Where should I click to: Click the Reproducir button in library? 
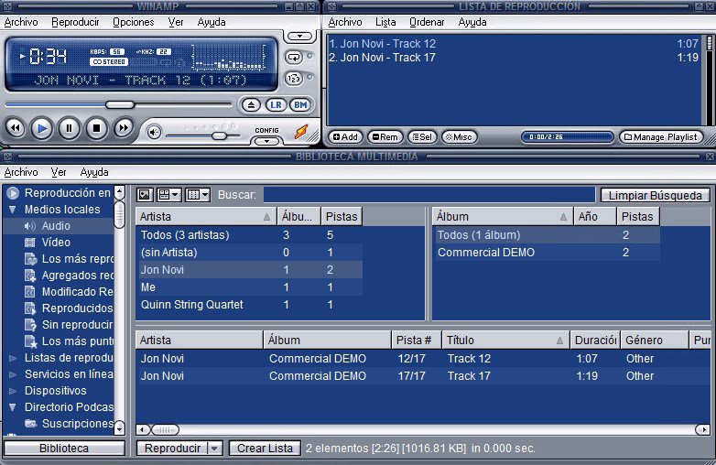(x=172, y=449)
